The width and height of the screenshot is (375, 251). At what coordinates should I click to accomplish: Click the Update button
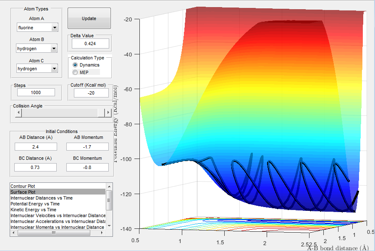(x=89, y=18)
